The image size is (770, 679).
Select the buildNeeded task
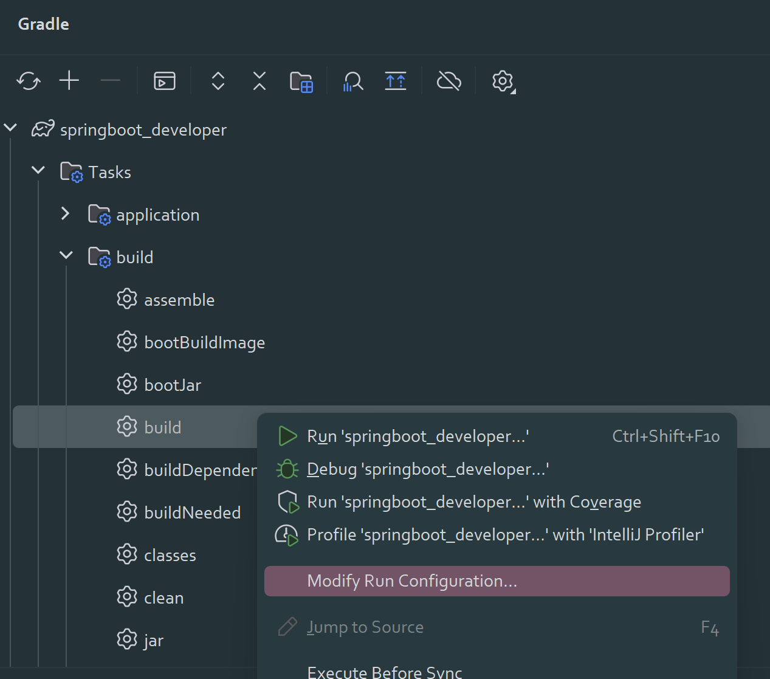coord(193,512)
